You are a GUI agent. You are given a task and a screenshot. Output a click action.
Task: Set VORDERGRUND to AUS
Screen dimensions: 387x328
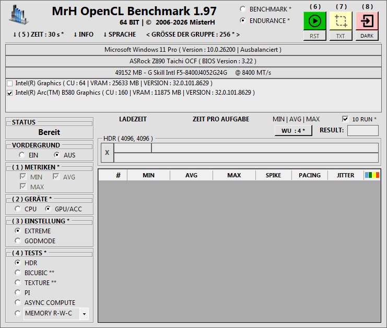(x=57, y=155)
